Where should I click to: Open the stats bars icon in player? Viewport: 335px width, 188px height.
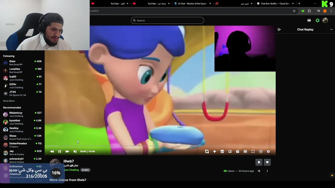pyautogui.click(x=222, y=151)
